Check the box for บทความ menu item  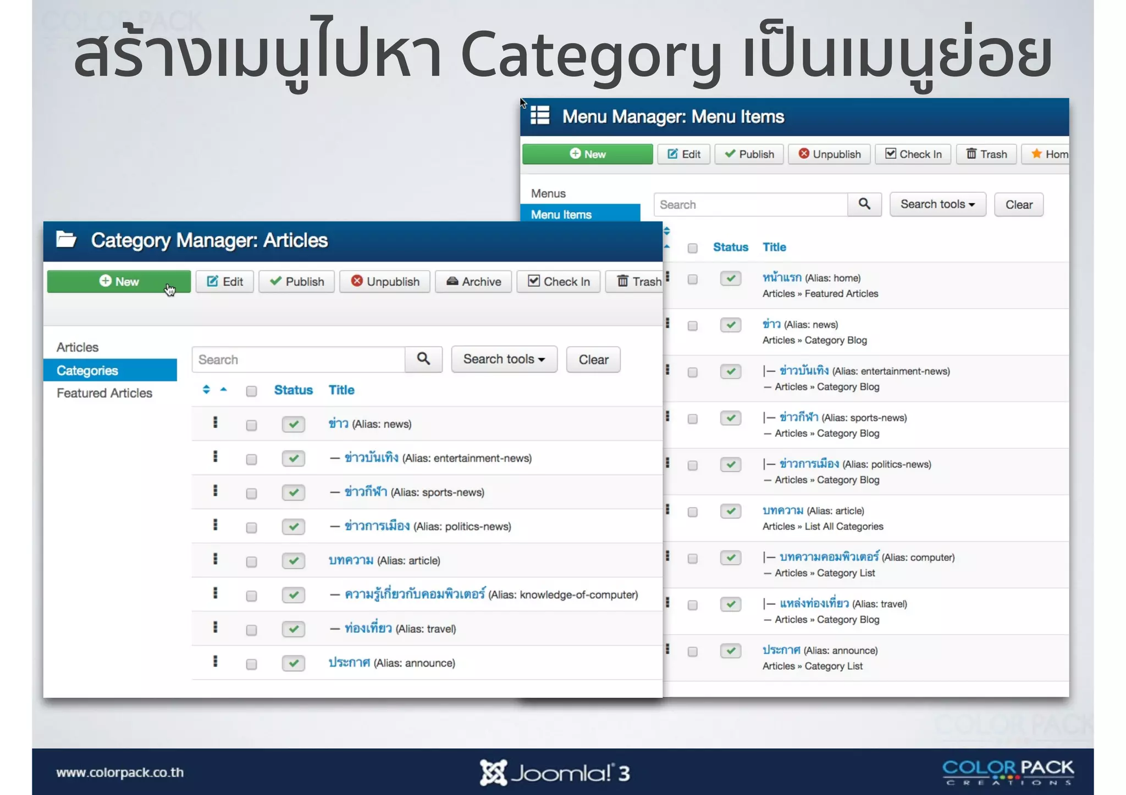pos(692,512)
